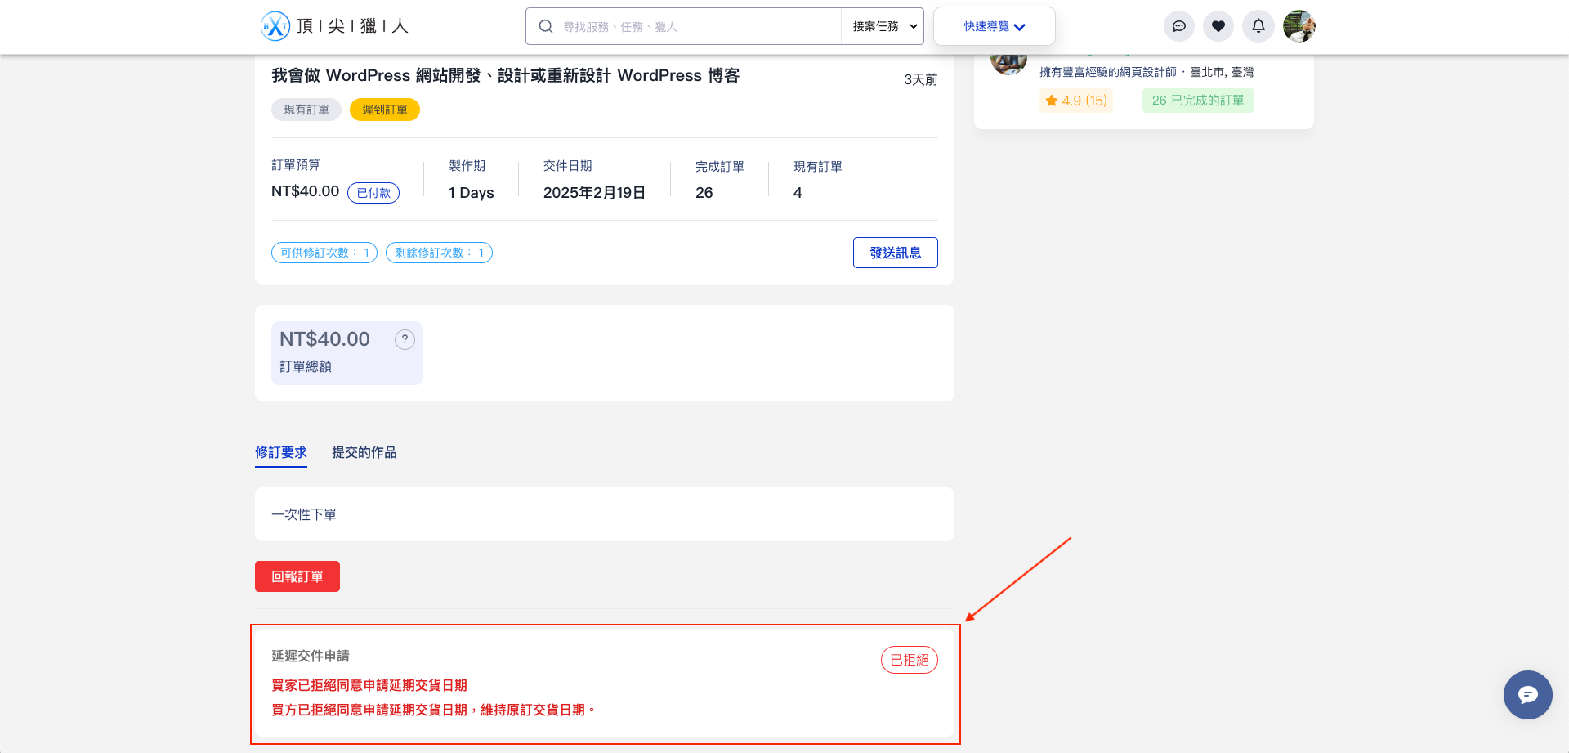
Task: Open the messages chat icon
Action: point(1178,25)
